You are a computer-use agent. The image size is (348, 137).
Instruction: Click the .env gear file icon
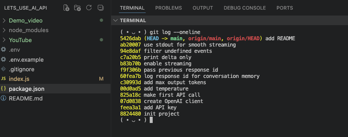point(3,49)
